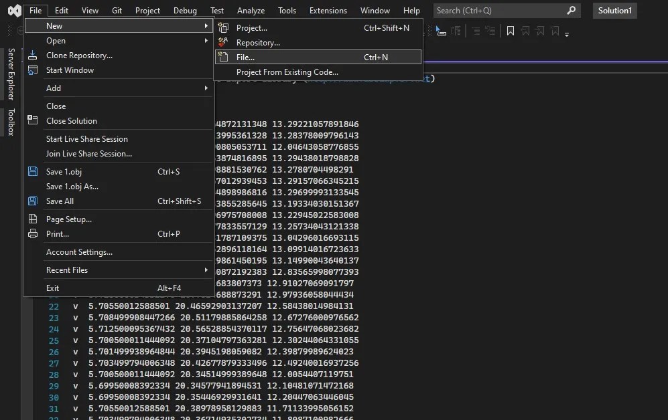
Task: Click the search magnifier icon
Action: tap(571, 10)
